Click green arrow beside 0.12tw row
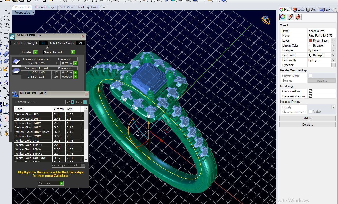 click(75, 72)
